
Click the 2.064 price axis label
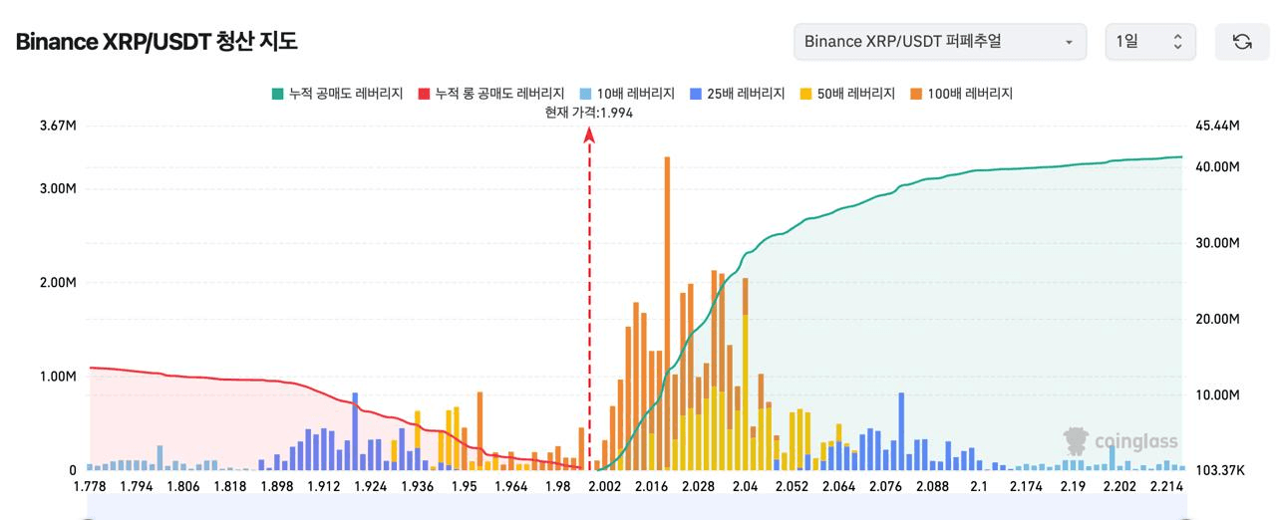838,486
